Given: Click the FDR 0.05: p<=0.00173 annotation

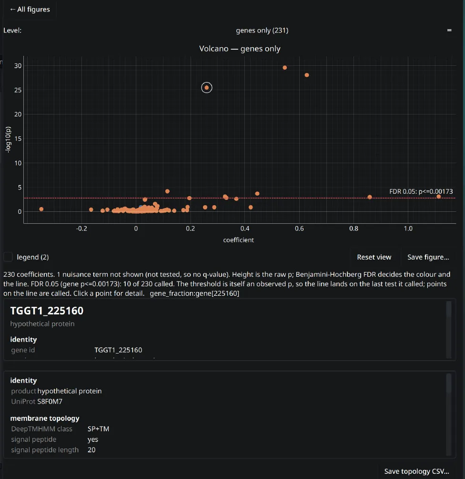Looking at the screenshot, I should click(421, 191).
